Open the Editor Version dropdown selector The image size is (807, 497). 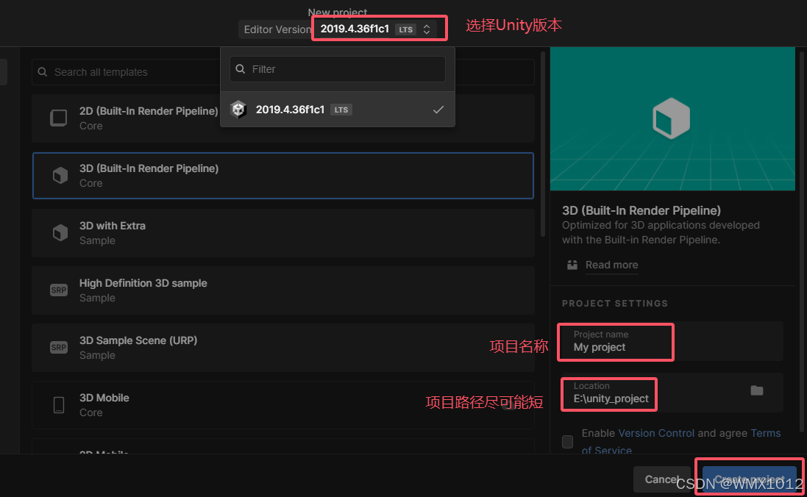378,29
